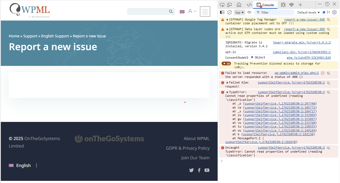The width and height of the screenshot is (340, 183).
Task: Open the Network wifi icon panel
Action: (291, 5)
